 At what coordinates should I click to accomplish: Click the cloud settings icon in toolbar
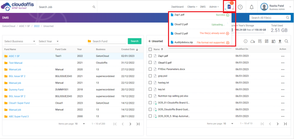coord(253,41)
